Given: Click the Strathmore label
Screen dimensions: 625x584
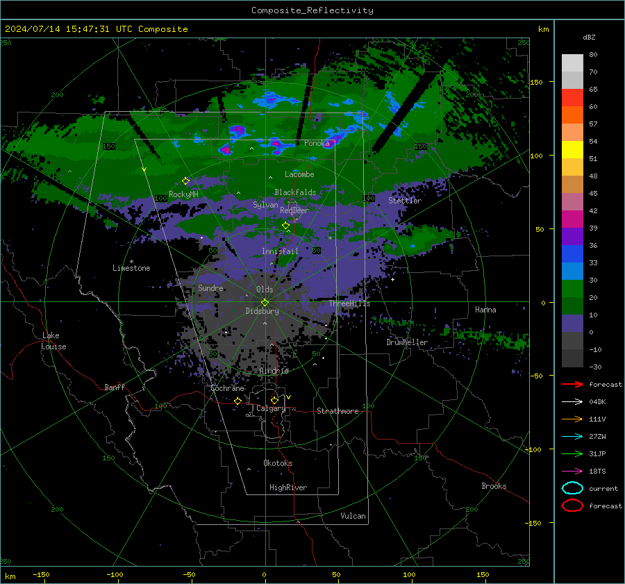Looking at the screenshot, I should point(337,411).
